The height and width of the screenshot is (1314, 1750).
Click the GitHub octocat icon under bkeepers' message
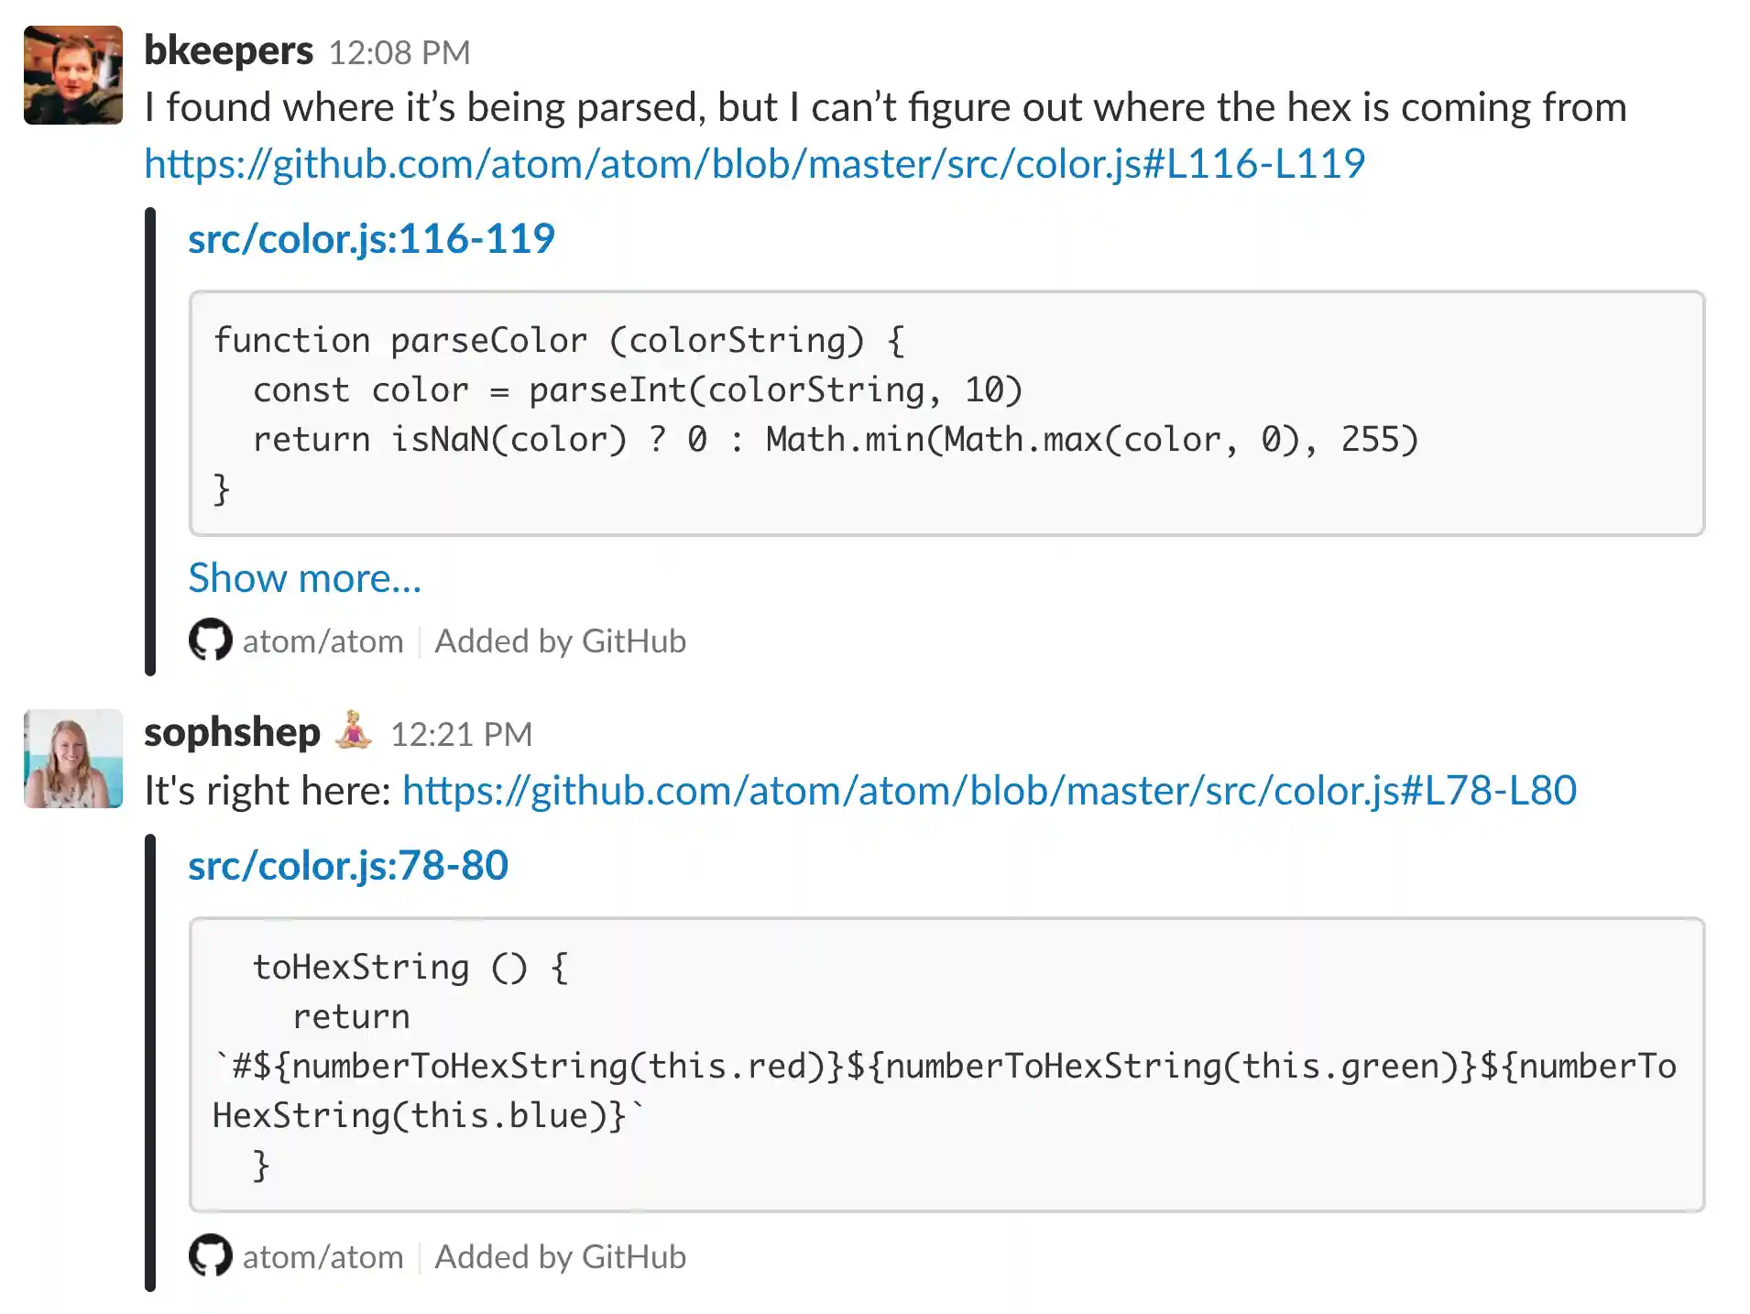click(210, 641)
